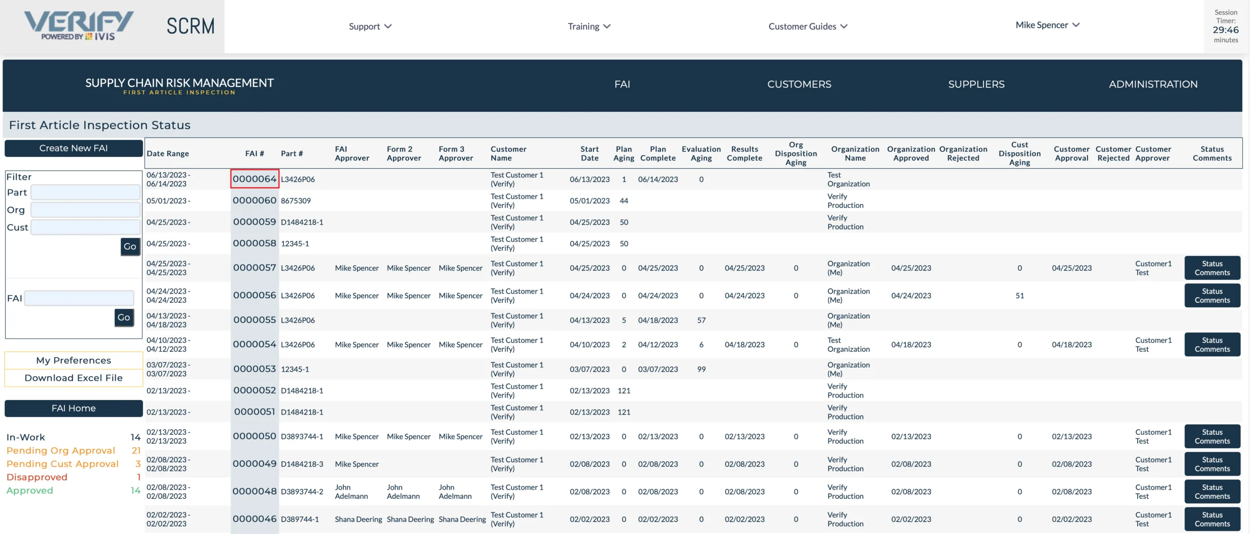Image resolution: width=1250 pixels, height=534 pixels.
Task: Open FAI number 0000054
Action: coord(254,344)
